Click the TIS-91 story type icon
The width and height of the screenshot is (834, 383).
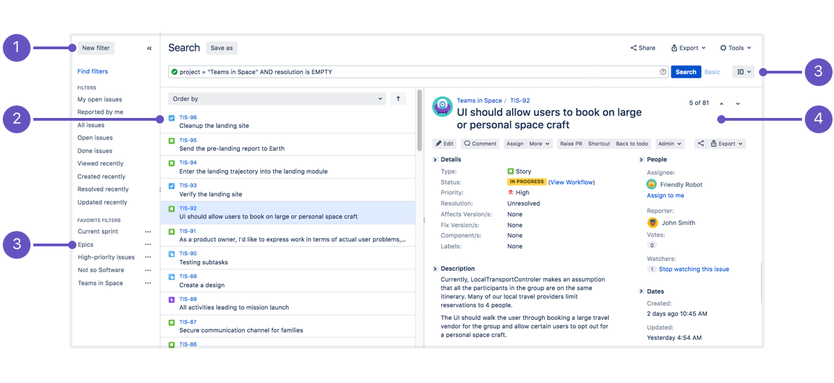pyautogui.click(x=172, y=232)
